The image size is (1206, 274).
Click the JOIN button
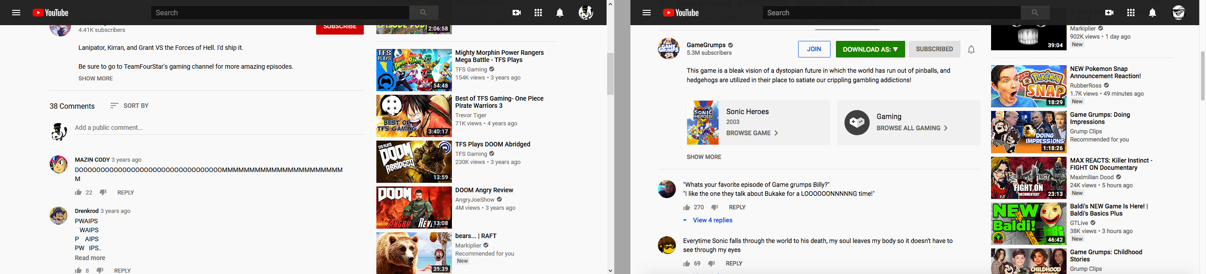[x=814, y=49]
